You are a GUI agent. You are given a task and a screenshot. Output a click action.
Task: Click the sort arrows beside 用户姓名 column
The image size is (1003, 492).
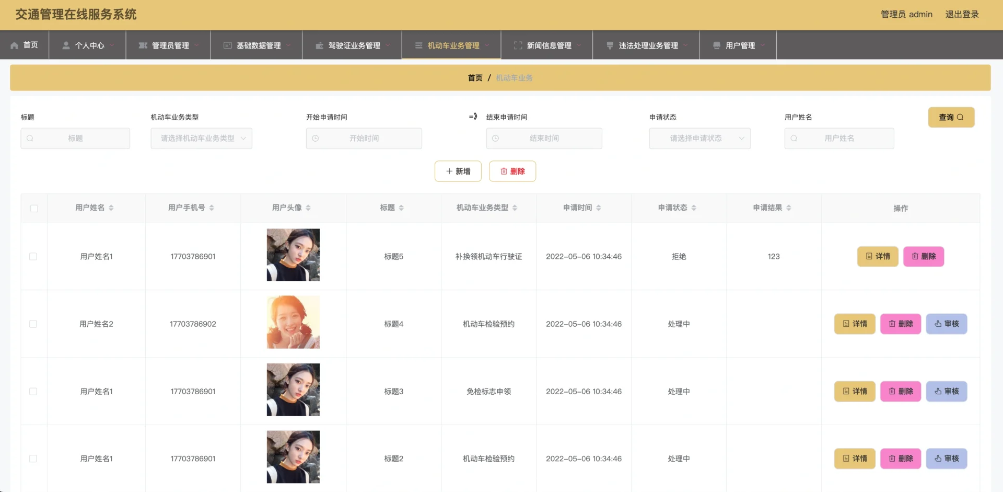tap(111, 208)
